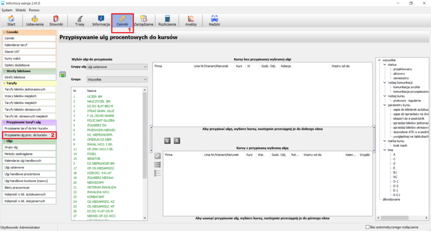Viewport: 431px width, 231px height.
Task: Open the Widoki menu
Action: tap(21, 10)
